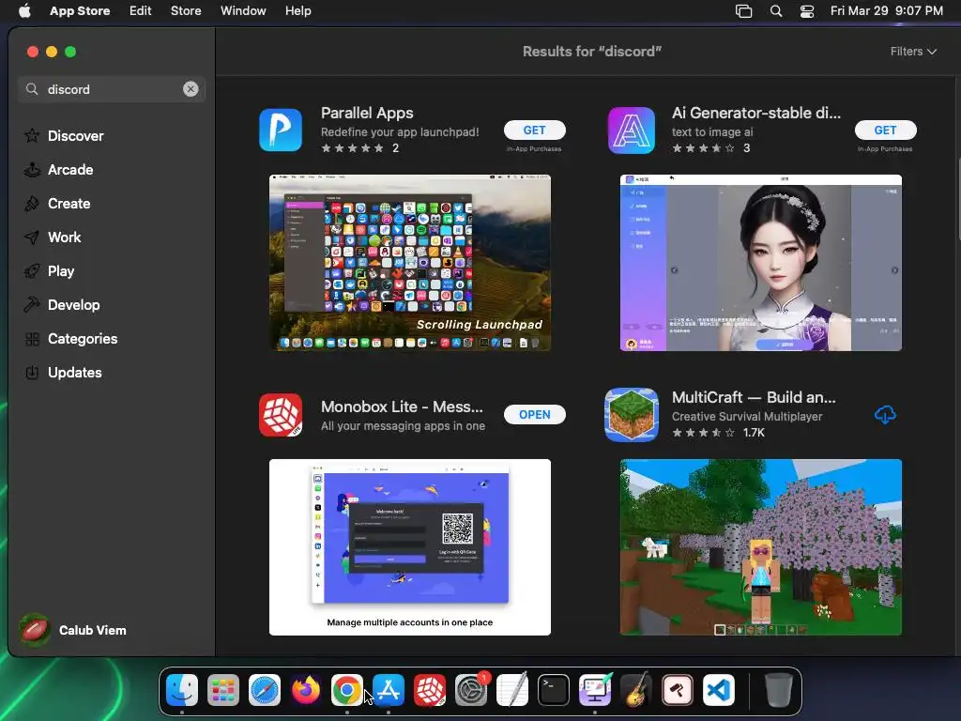The image size is (961, 721).
Task: Click the Monobox Lite app icon
Action: point(281,415)
